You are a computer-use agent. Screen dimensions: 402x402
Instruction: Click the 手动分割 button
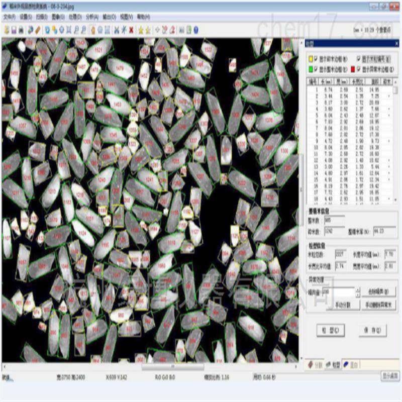343,305
